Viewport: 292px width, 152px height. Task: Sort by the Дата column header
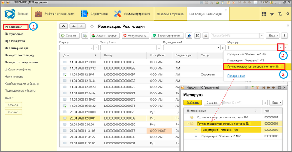[80, 55]
